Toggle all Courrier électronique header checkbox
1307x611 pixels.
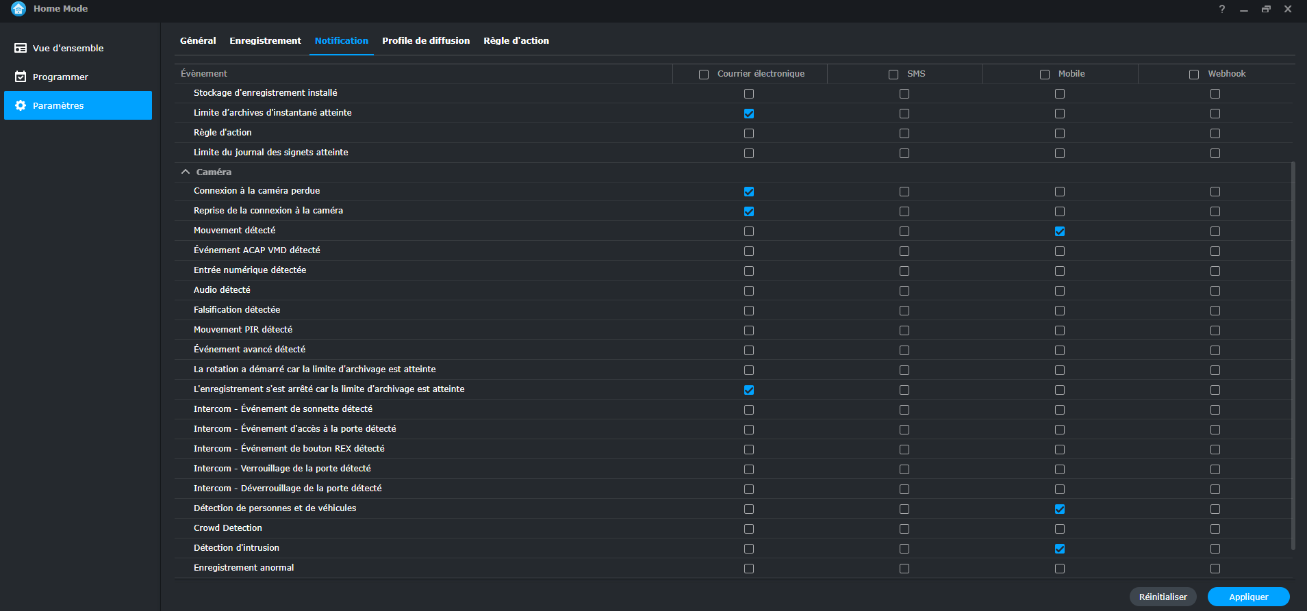point(704,75)
